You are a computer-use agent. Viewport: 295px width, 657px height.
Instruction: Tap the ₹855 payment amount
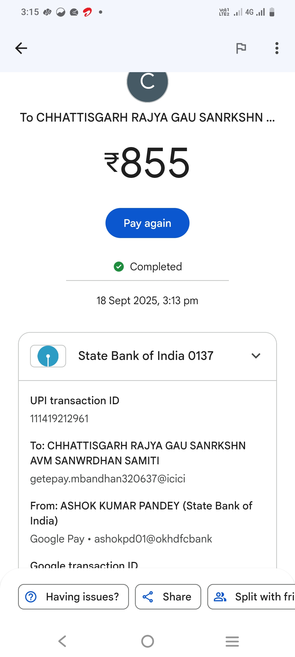147,163
